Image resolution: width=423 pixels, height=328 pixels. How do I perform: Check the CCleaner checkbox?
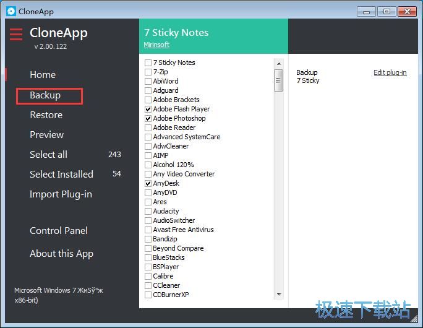tap(148, 285)
